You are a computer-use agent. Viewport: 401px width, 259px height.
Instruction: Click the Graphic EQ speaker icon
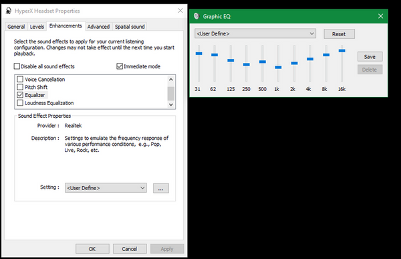196,16
